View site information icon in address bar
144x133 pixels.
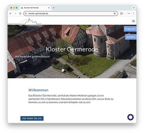[x=26, y=13]
